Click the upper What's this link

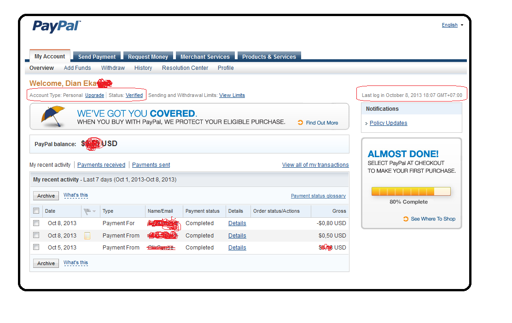click(x=76, y=195)
